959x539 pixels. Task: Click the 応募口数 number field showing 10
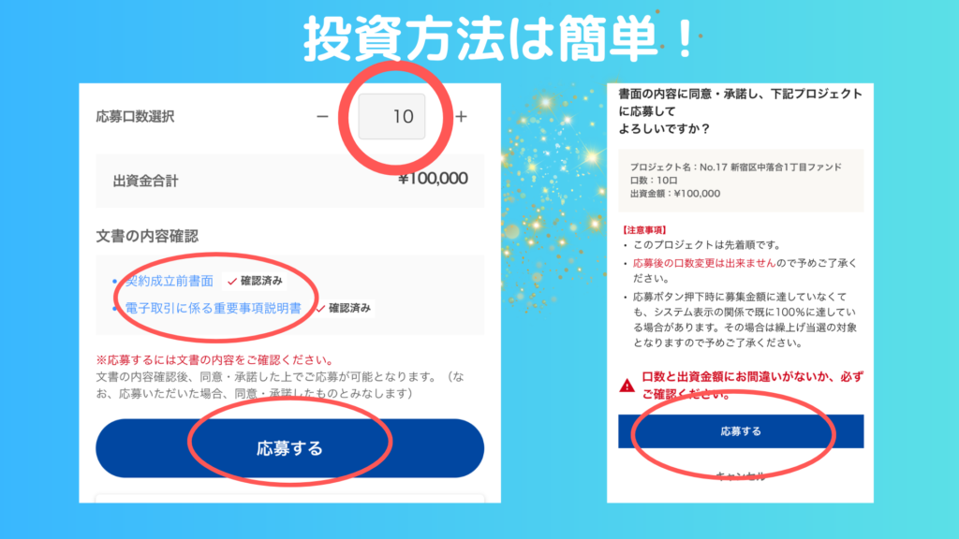(x=391, y=117)
